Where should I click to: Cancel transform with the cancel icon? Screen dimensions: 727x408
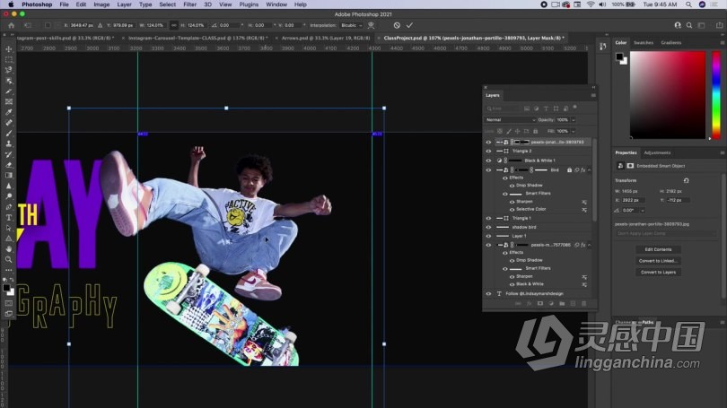[x=398, y=25]
